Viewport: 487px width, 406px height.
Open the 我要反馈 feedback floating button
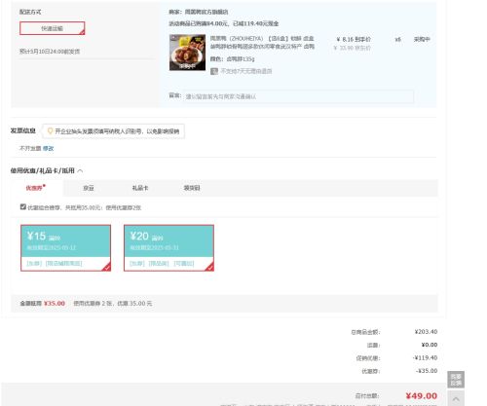(x=456, y=380)
